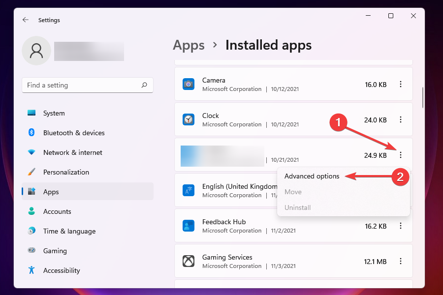Click the search magnifier icon in Find a setting
The width and height of the screenshot is (443, 295).
(x=144, y=85)
